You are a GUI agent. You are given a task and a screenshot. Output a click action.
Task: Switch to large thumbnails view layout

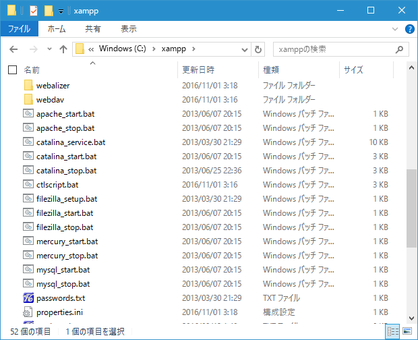tap(407, 331)
